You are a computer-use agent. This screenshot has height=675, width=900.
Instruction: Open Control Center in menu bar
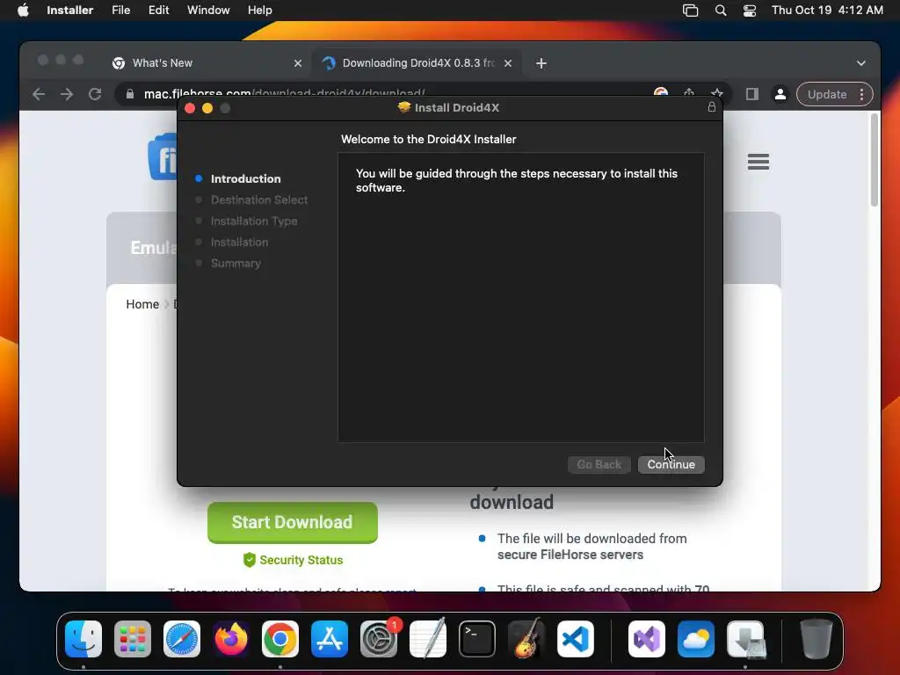tap(749, 11)
